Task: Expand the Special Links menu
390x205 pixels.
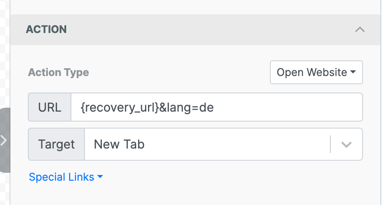Action: 62,177
